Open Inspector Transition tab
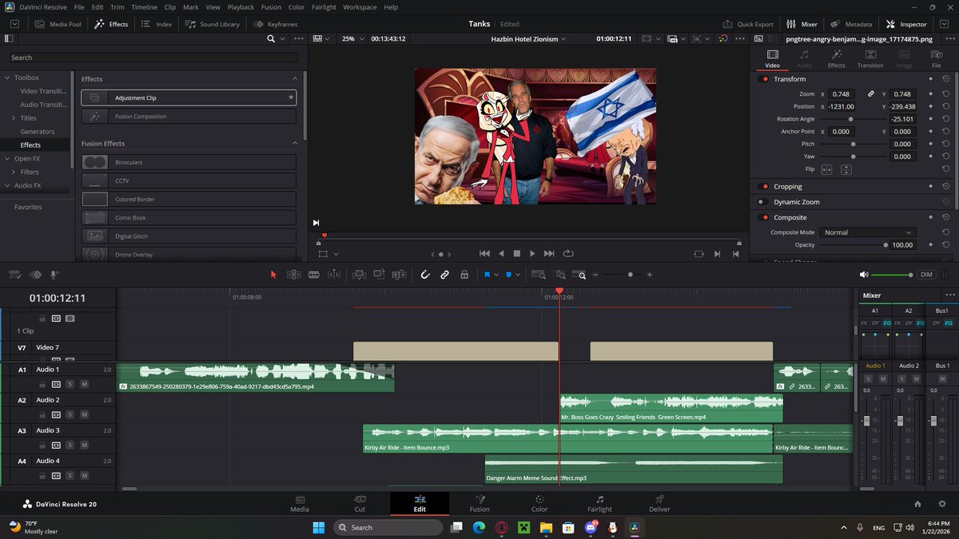The height and width of the screenshot is (539, 959). coord(870,59)
